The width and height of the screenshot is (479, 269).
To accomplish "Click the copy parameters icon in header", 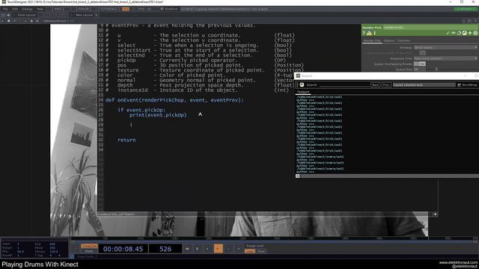I will click(x=459, y=33).
